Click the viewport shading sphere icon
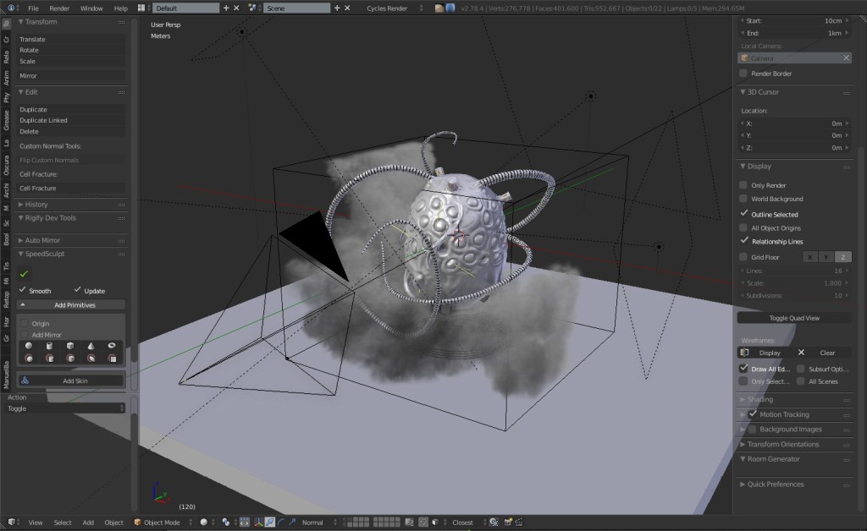This screenshot has height=531, width=867. (x=204, y=523)
